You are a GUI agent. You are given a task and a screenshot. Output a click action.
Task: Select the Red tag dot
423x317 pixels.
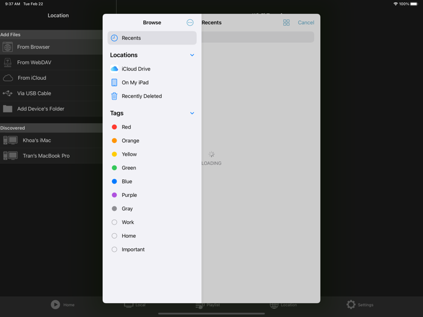[x=114, y=127]
